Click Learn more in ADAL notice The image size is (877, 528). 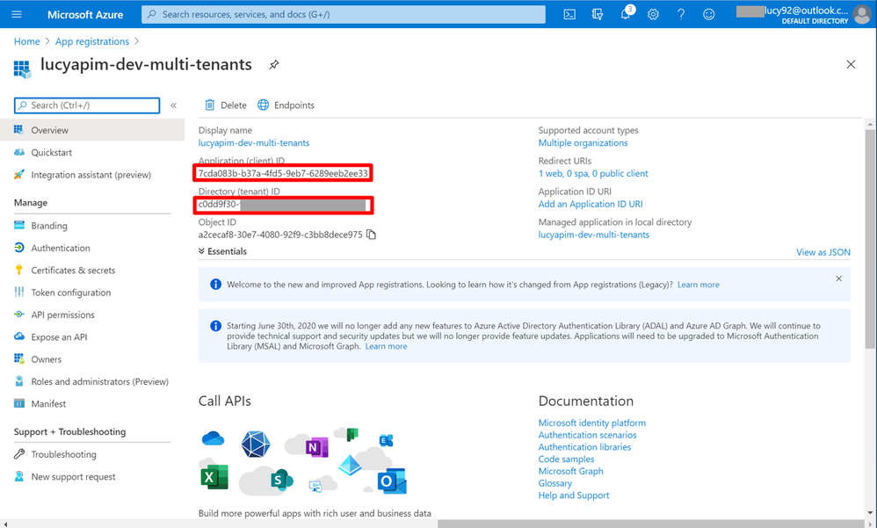(x=386, y=346)
